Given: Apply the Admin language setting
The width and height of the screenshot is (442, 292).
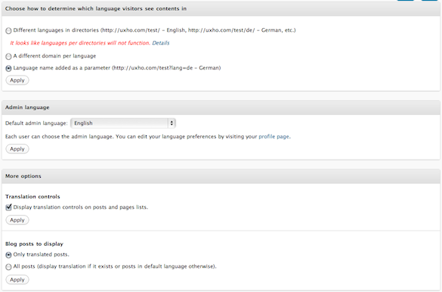Looking at the screenshot, I should point(17,149).
